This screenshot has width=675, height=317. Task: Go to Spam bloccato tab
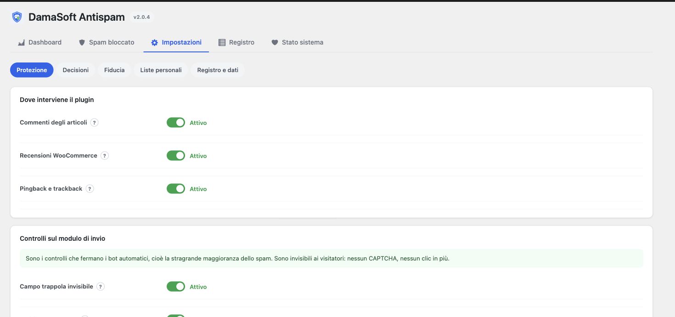[107, 42]
